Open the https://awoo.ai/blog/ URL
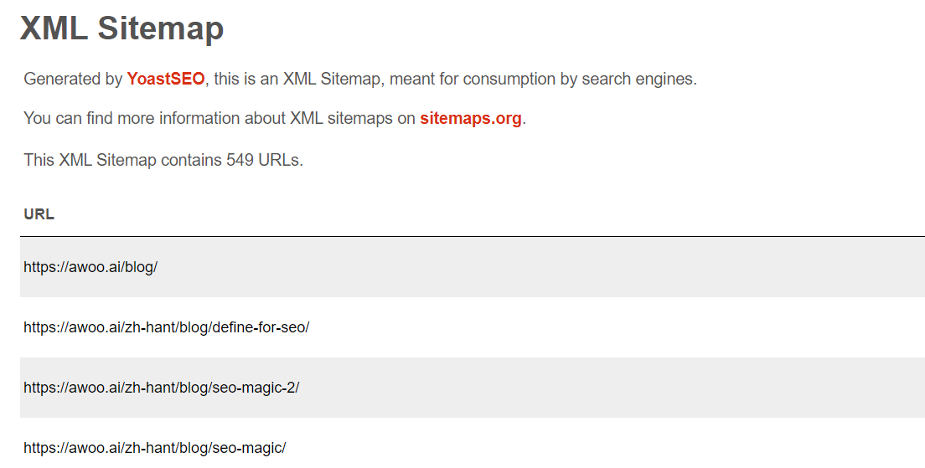 (90, 267)
